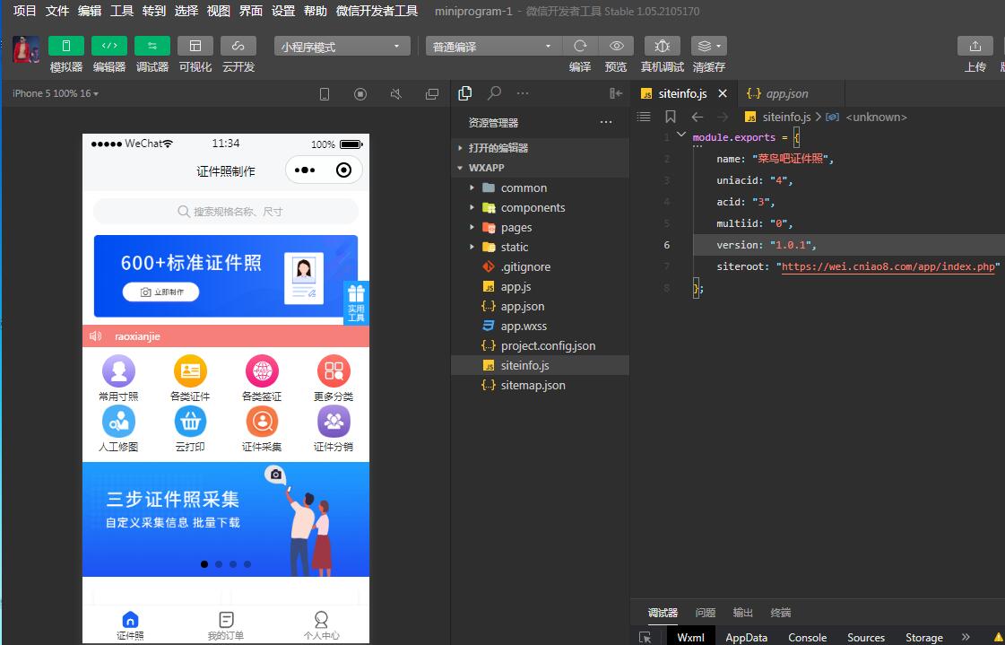Toggle the editor panel button
Viewport: 1005px width, 645px height.
[108, 46]
